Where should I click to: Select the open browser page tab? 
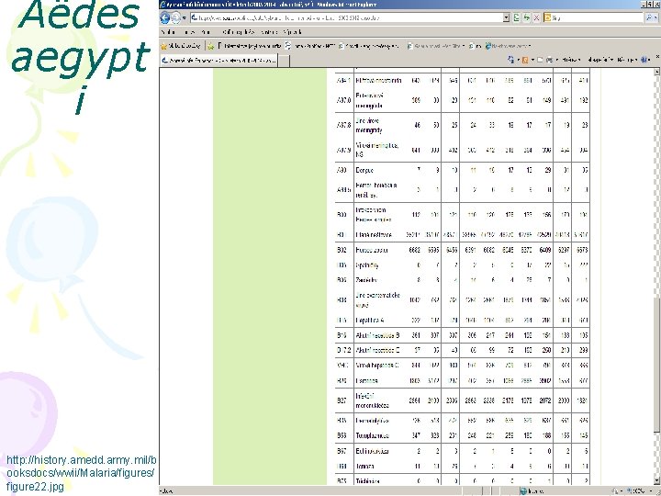218,61
